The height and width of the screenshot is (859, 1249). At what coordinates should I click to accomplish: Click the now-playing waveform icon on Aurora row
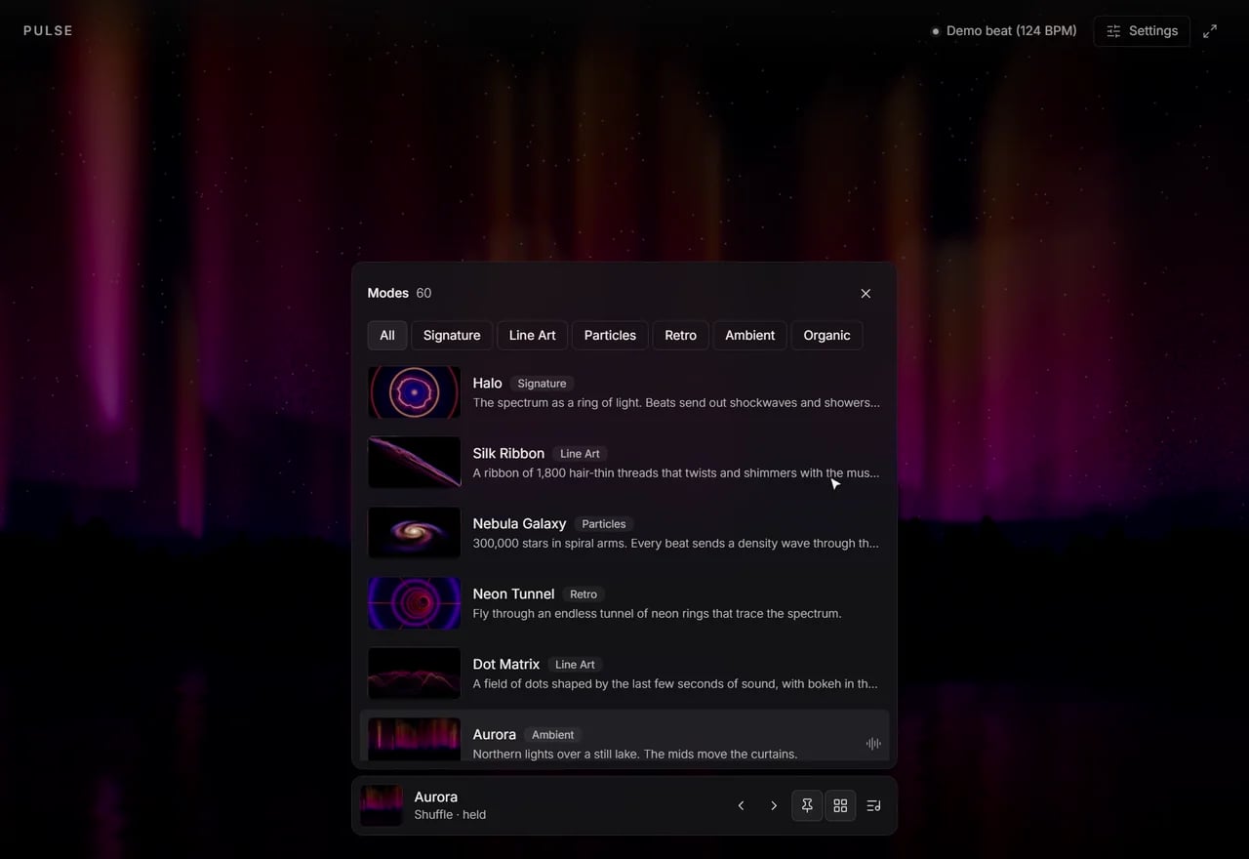873,744
